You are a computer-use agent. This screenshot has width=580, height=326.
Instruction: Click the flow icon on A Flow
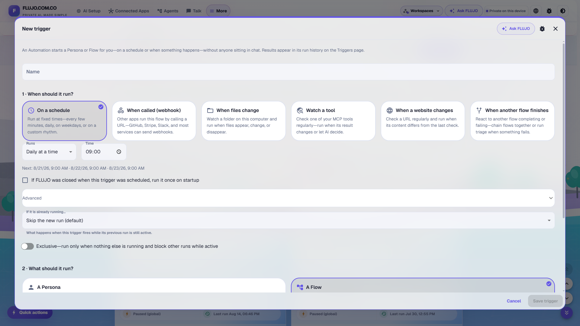300,287
